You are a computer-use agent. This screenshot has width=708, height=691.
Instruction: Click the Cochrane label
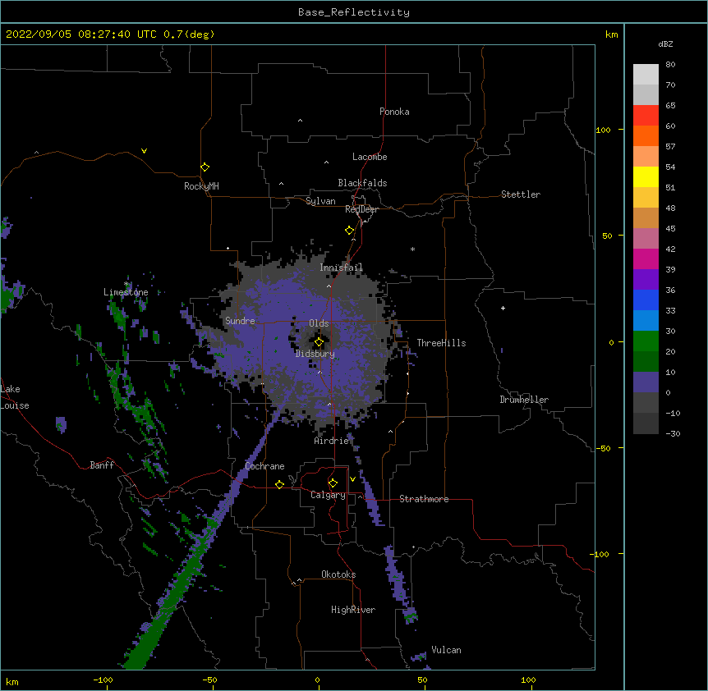pyautogui.click(x=264, y=466)
